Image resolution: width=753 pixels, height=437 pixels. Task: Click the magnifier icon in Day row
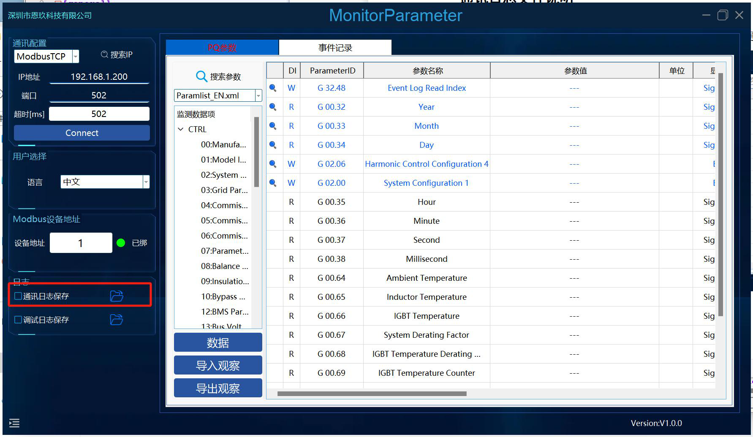273,145
